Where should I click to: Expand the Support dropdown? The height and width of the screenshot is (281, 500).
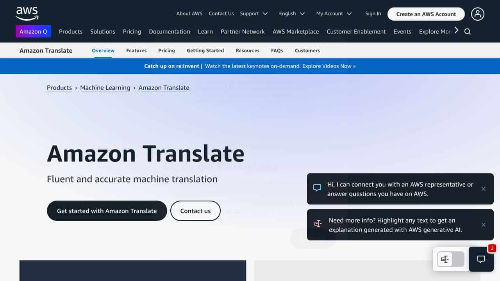254,14
